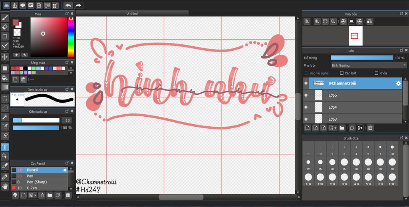
Task: Select the Move tool
Action: (x=5, y=57)
